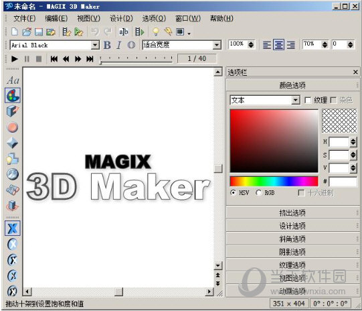Image resolution: width=362 pixels, height=311 pixels.
Task: Click the Undo arrow icon
Action: coord(95,32)
